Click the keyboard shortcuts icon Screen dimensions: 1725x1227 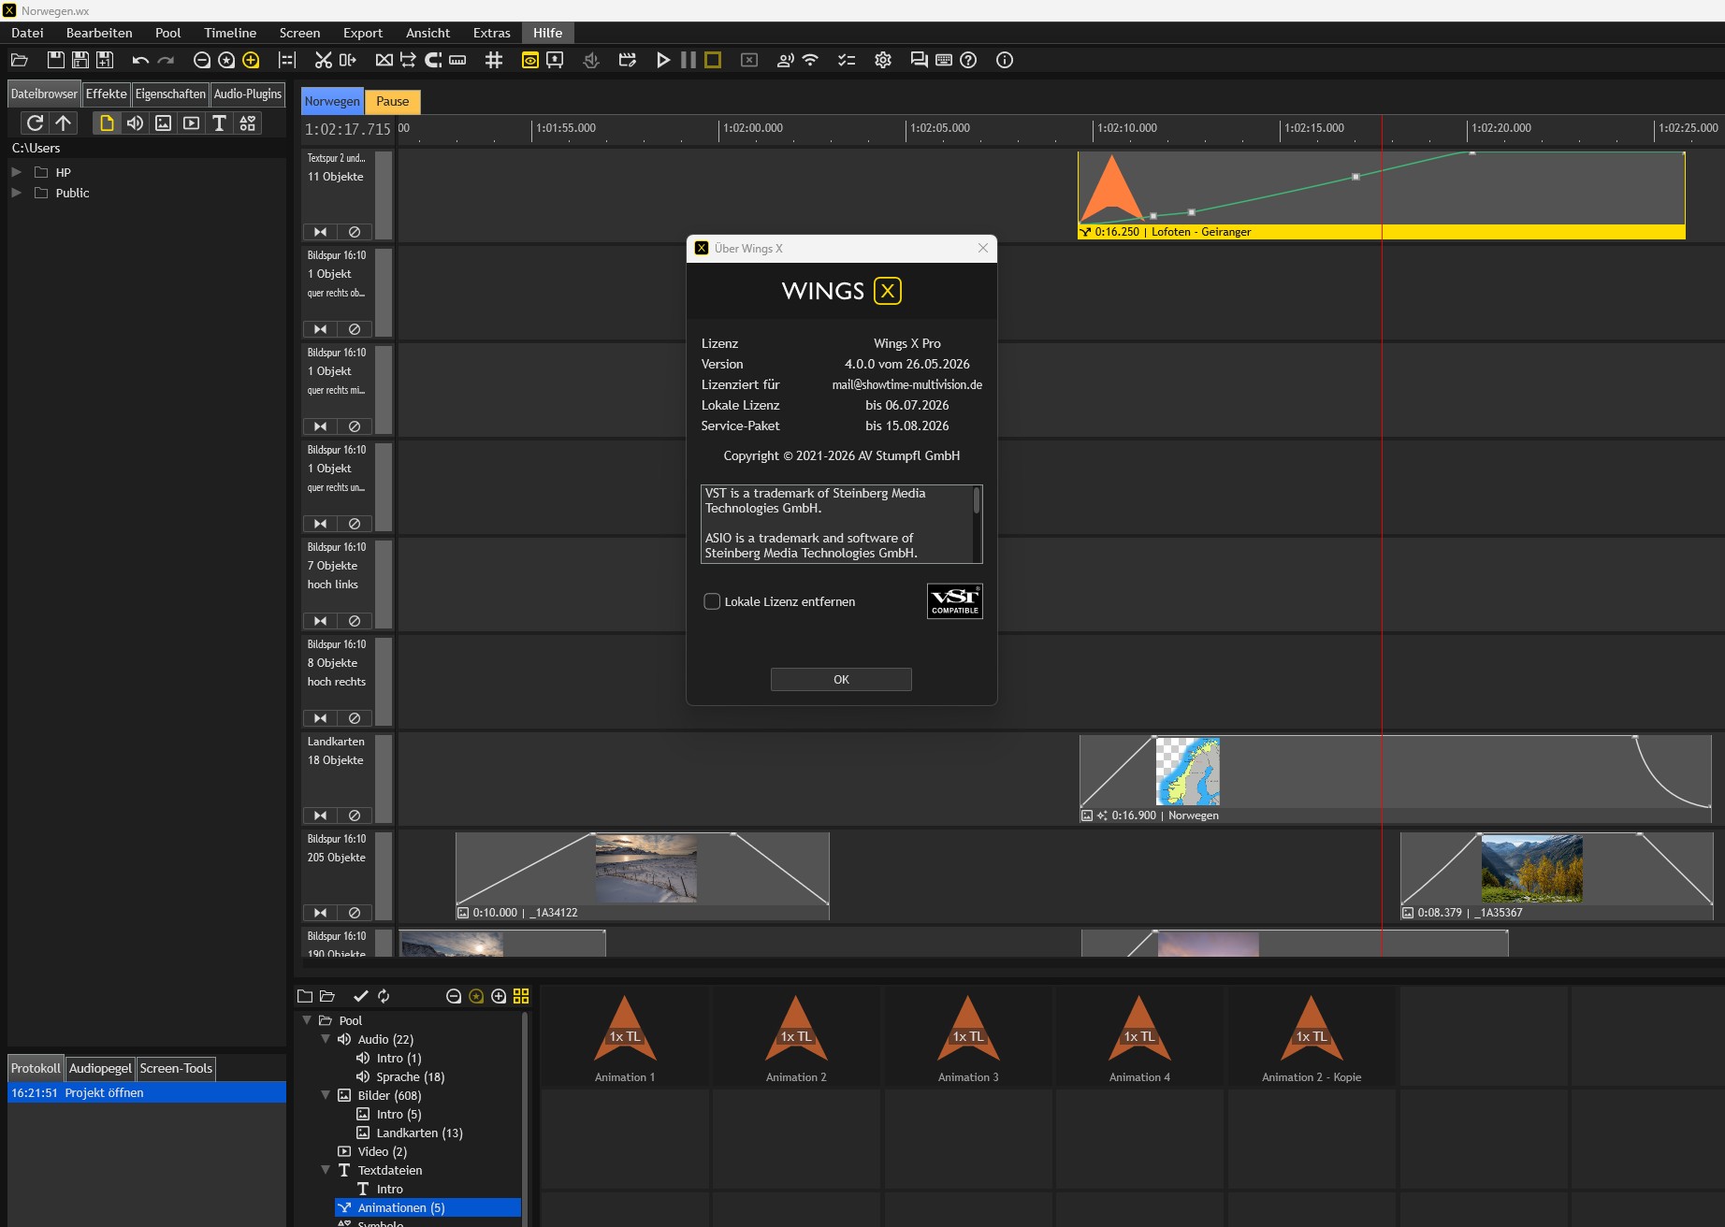pos(944,60)
